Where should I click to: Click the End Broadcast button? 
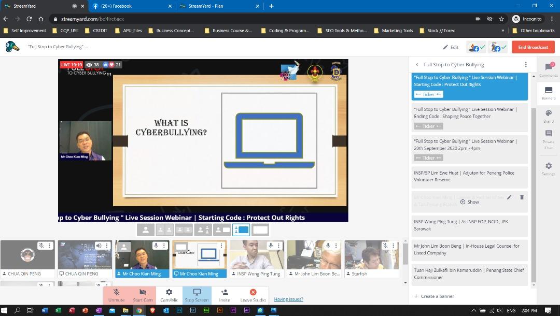[x=533, y=47]
